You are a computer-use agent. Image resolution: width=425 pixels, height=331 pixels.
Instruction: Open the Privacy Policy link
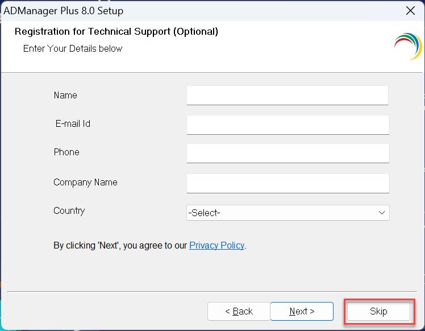(x=216, y=246)
